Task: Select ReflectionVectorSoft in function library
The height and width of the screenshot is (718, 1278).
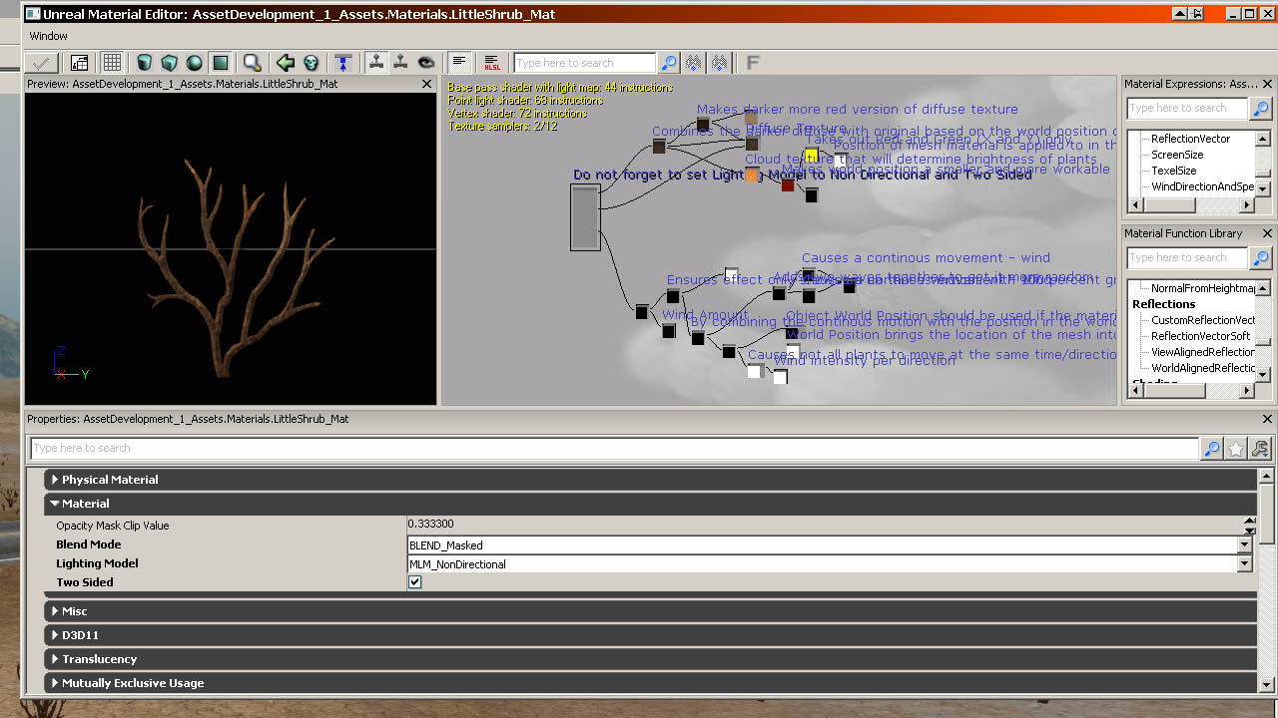Action: pyautogui.click(x=1202, y=336)
